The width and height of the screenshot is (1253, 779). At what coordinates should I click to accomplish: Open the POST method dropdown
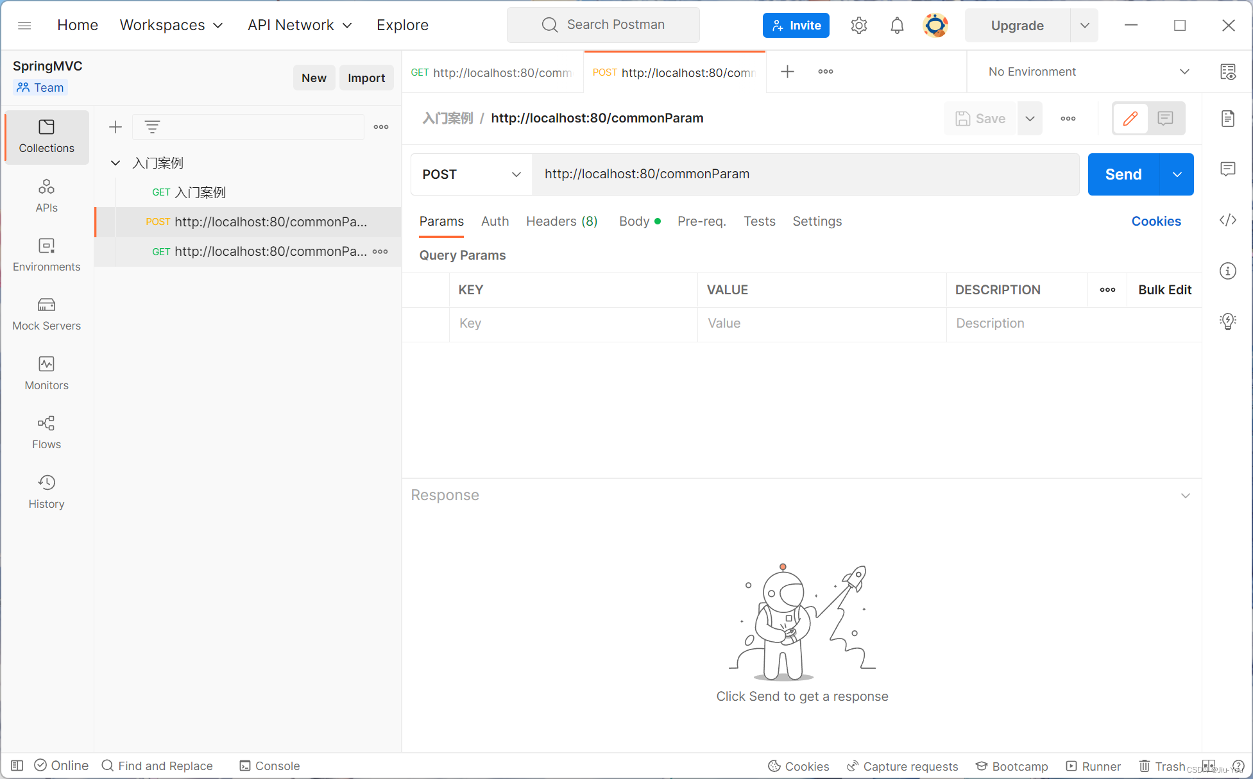tap(472, 174)
